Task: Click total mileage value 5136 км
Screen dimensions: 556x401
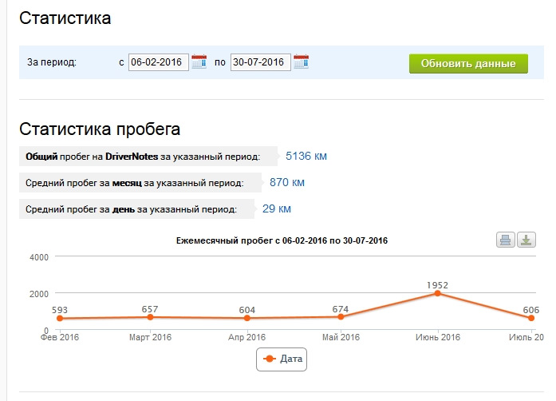Action: 306,156
